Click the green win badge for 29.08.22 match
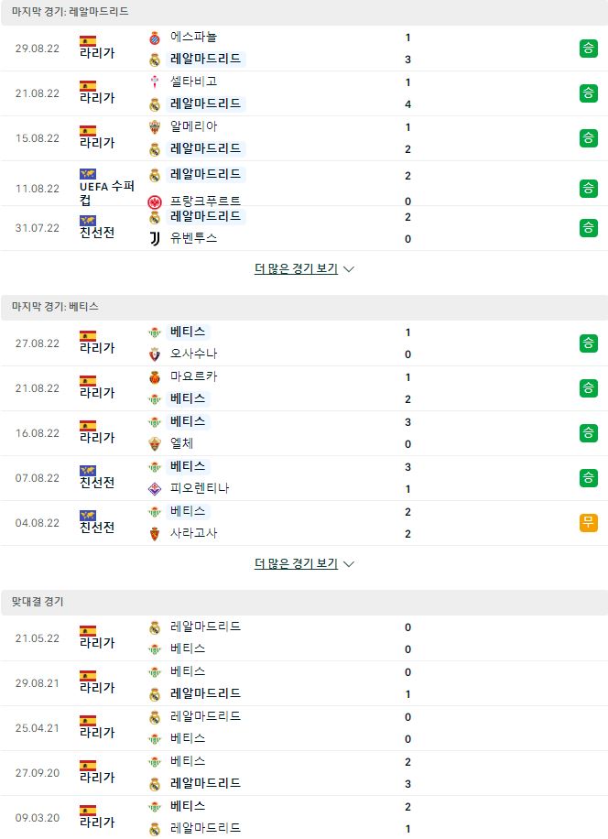This screenshot has height=839, width=608. tap(588, 49)
